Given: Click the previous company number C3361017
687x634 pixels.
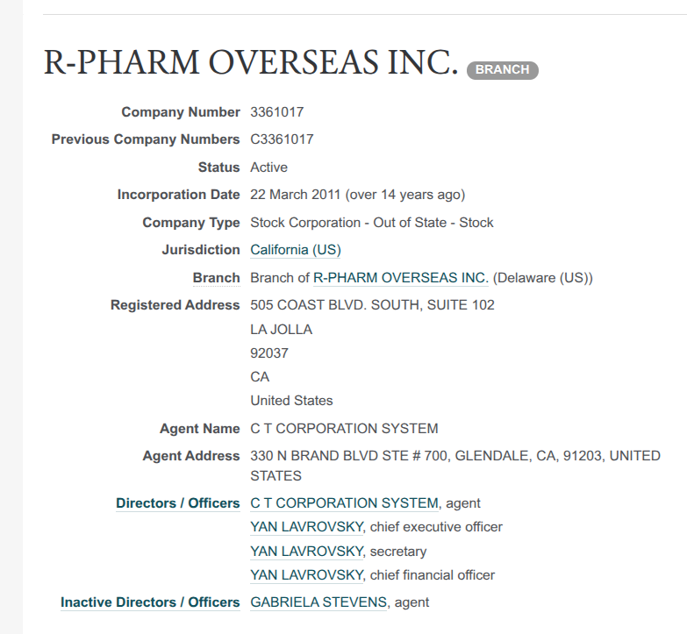Looking at the screenshot, I should pyautogui.click(x=282, y=139).
